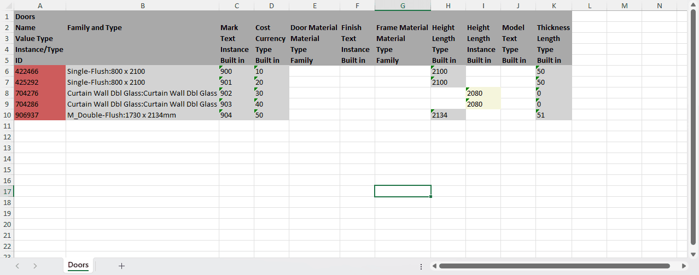Select the Finish header cell
The height and width of the screenshot is (275, 699).
point(357,27)
